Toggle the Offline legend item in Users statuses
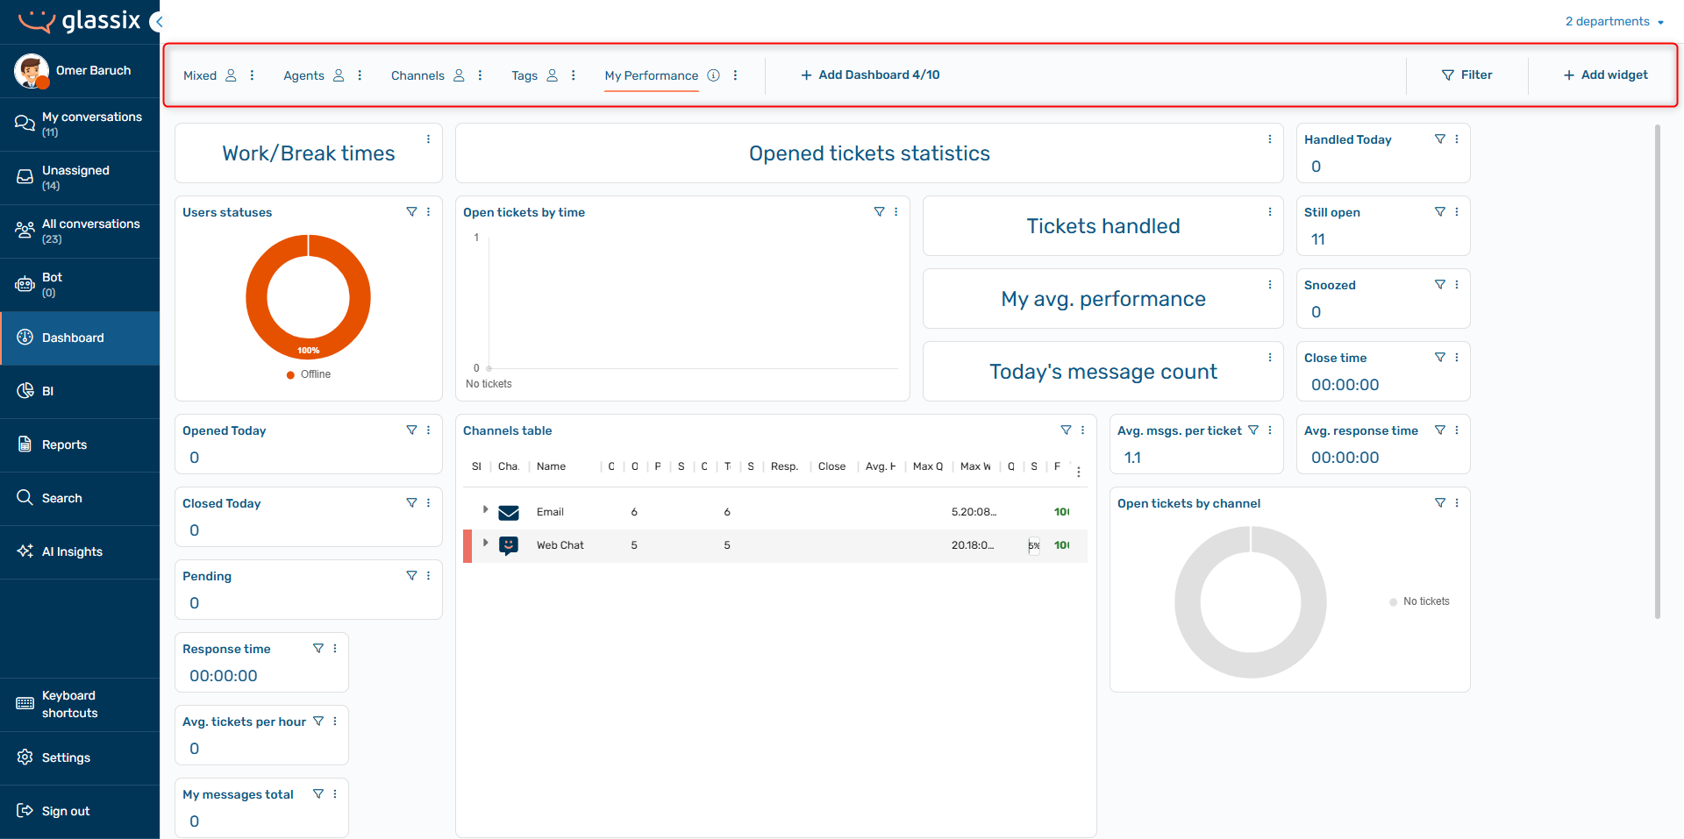 [309, 374]
